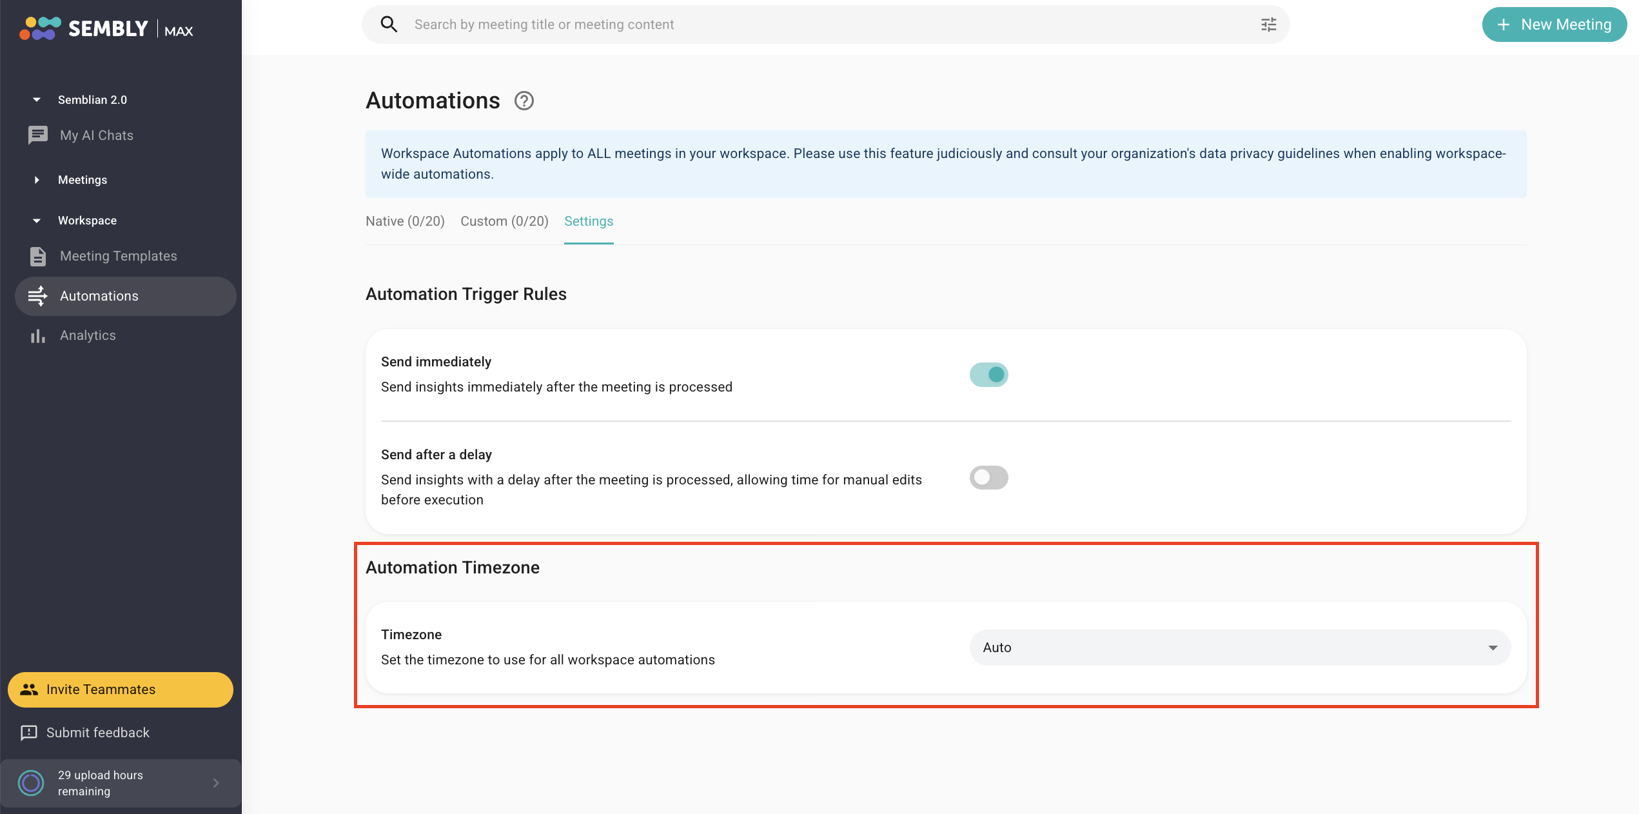Click the search magnifier icon
The image size is (1639, 814).
389,25
